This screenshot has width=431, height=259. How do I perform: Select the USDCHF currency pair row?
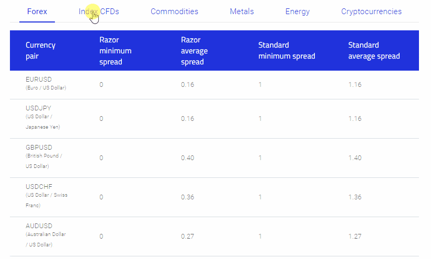tap(214, 197)
